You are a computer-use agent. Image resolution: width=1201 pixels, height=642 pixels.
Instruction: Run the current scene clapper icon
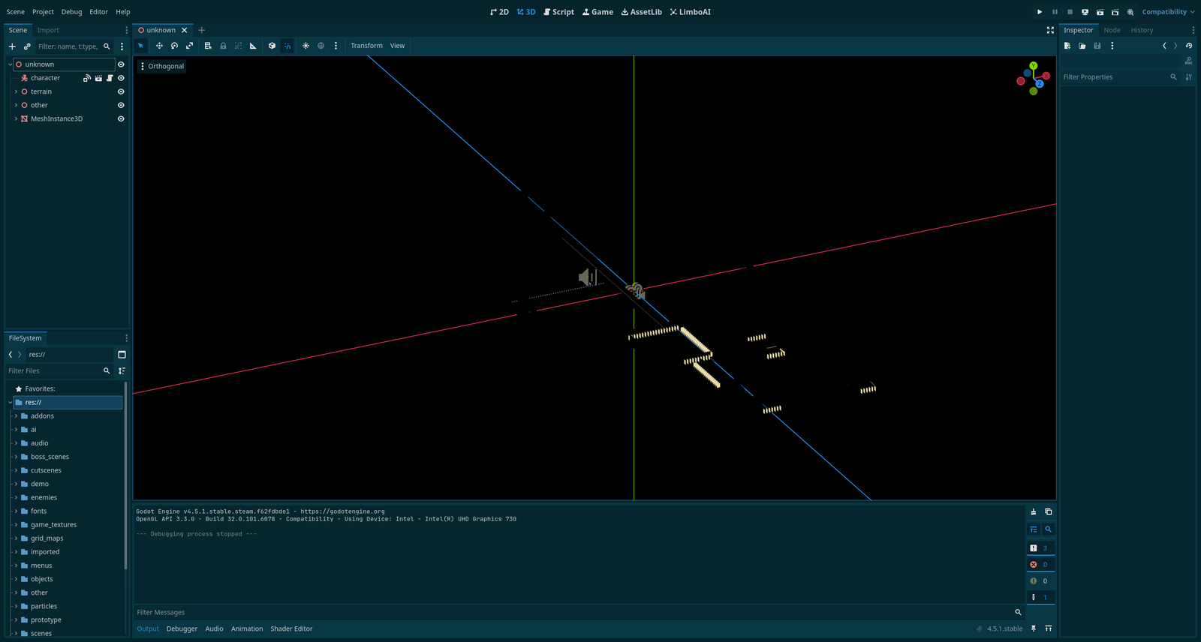pos(1100,12)
